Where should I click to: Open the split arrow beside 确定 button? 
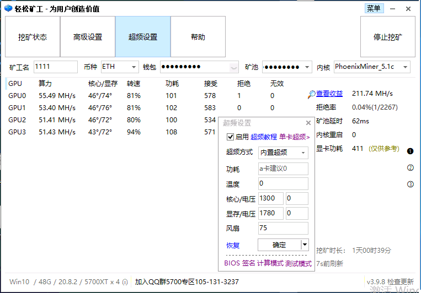pyautogui.click(x=304, y=245)
